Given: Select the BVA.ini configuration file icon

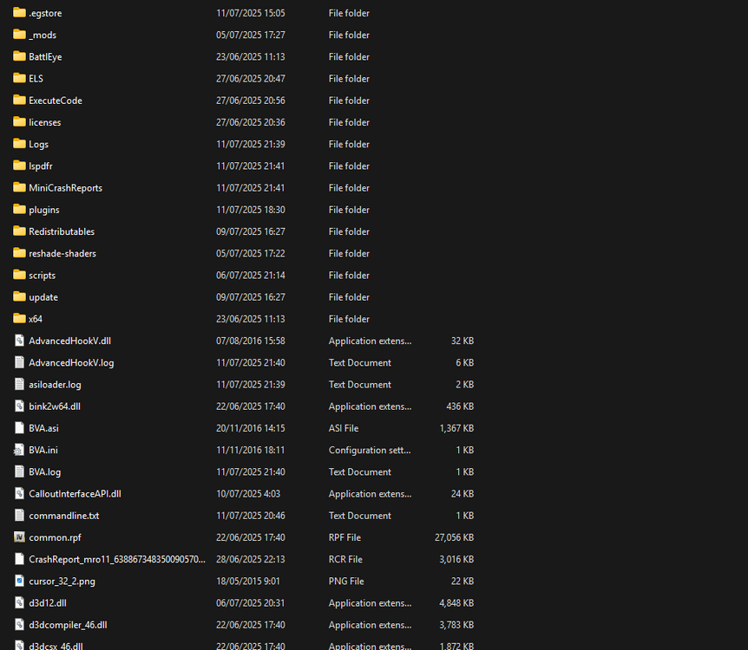Looking at the screenshot, I should [19, 450].
